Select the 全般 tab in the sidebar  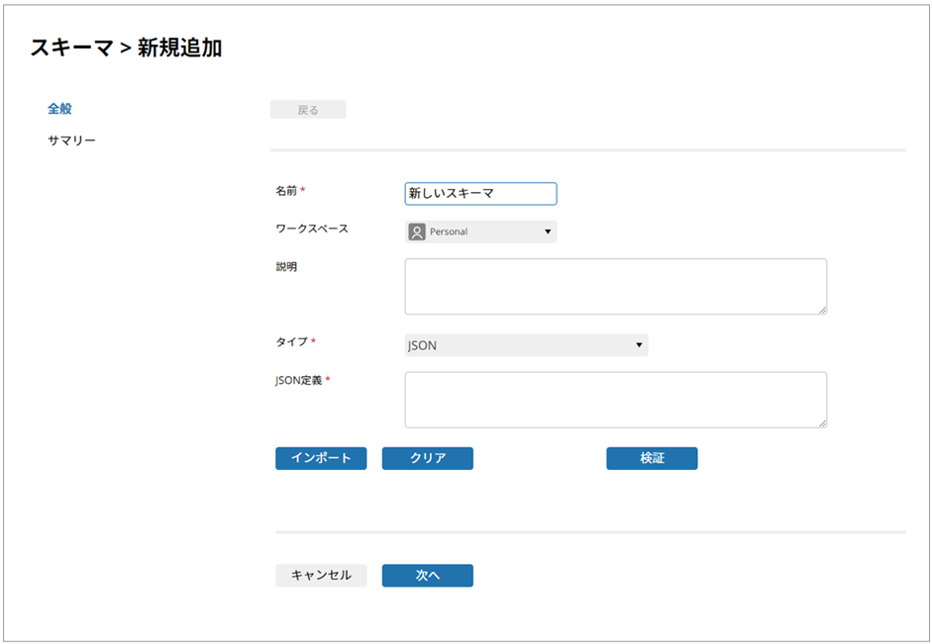[x=59, y=109]
